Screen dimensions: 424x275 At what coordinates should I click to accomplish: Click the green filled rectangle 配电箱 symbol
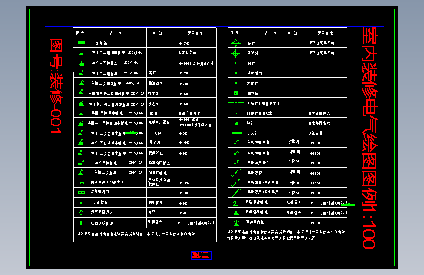(81, 43)
